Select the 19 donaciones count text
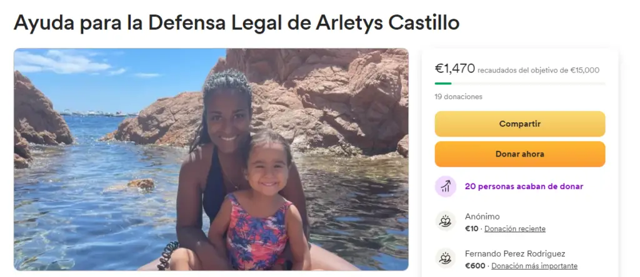This screenshot has height=277, width=640. coord(458,97)
